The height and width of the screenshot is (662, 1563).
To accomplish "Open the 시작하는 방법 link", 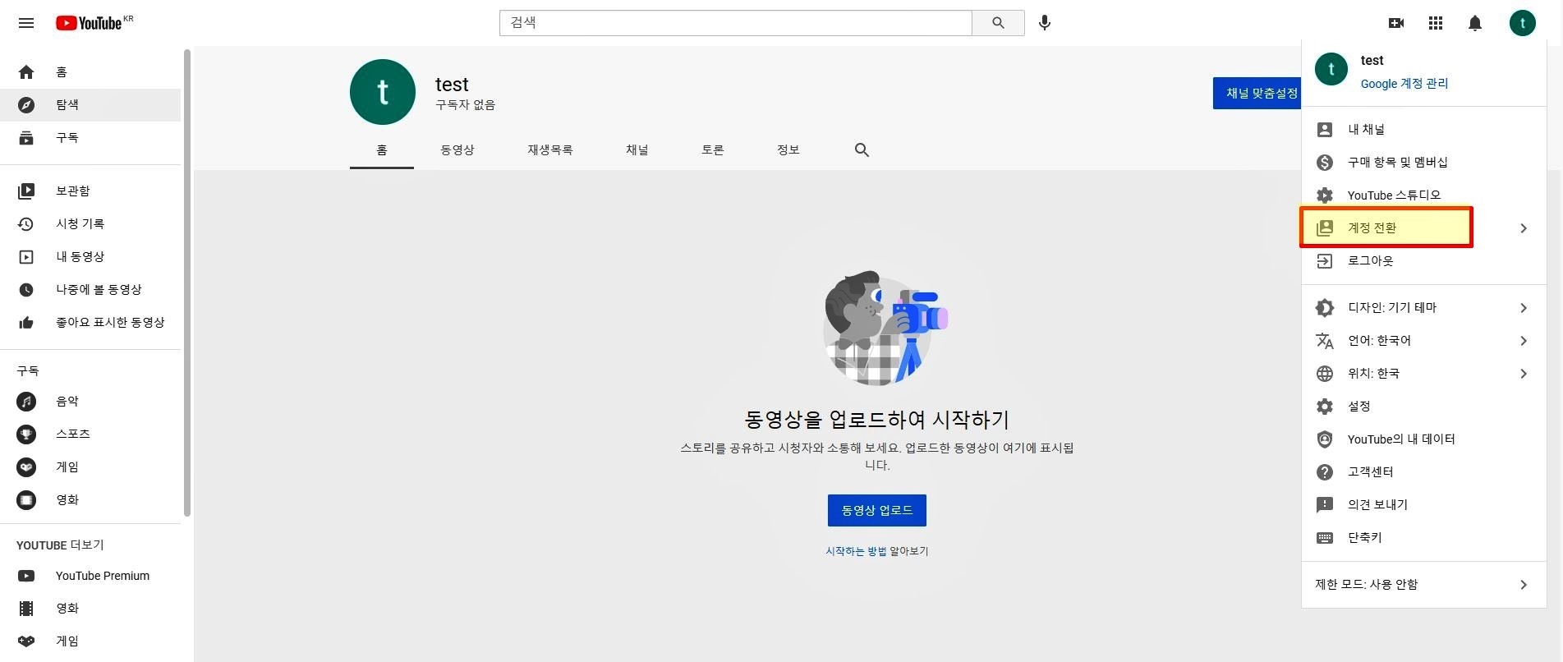I will click(856, 551).
